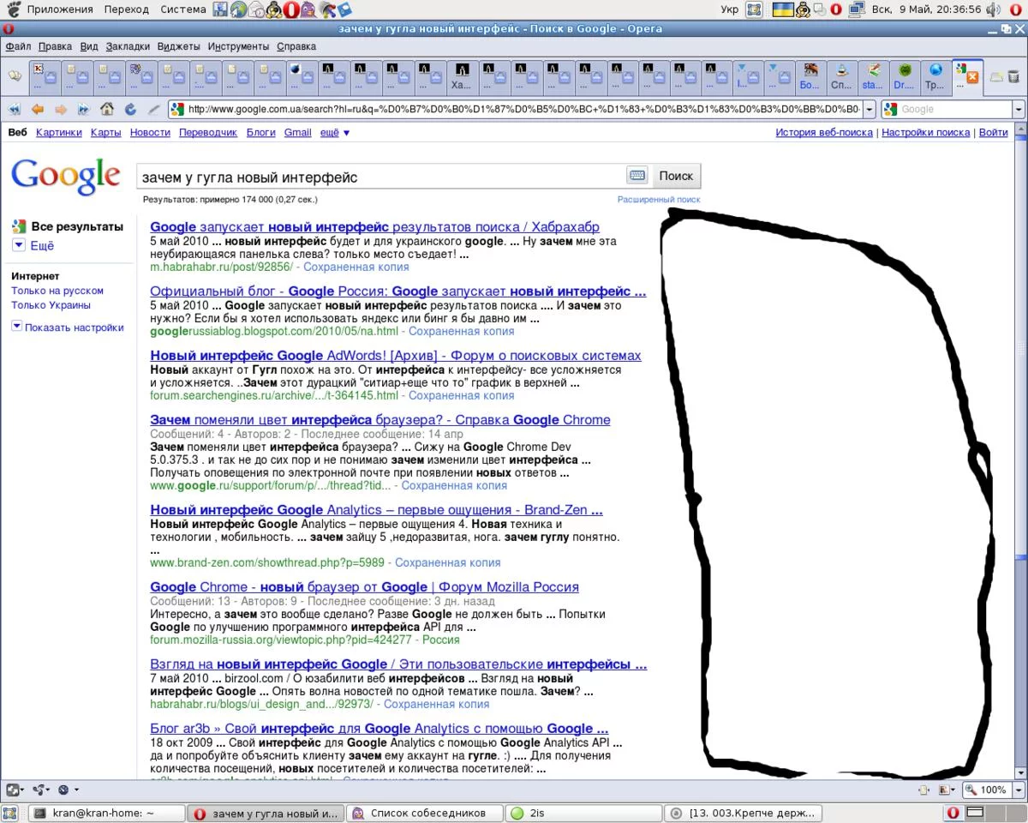This screenshot has height=823, width=1028.
Task: Switch to kran@kran-home terminal in taskbar
Action: pos(106,813)
